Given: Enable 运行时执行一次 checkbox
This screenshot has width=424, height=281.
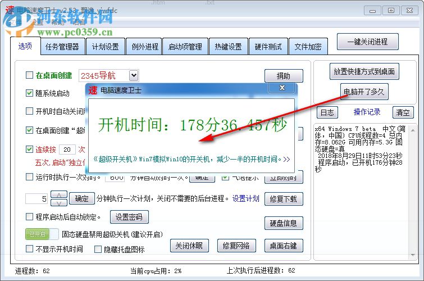Looking at the screenshot, I should (29, 177).
